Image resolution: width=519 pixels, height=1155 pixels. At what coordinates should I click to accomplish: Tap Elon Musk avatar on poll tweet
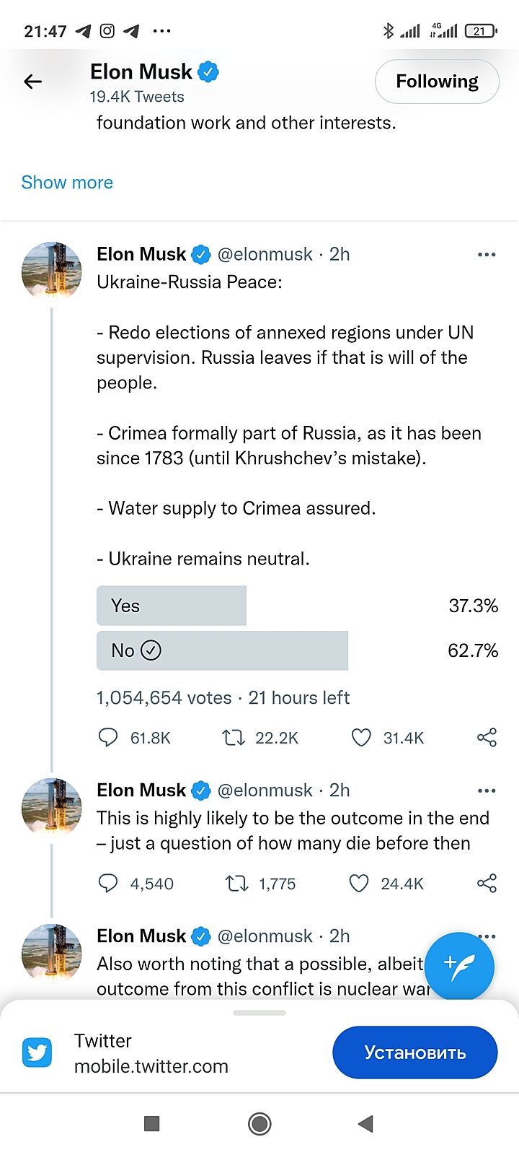tap(51, 271)
